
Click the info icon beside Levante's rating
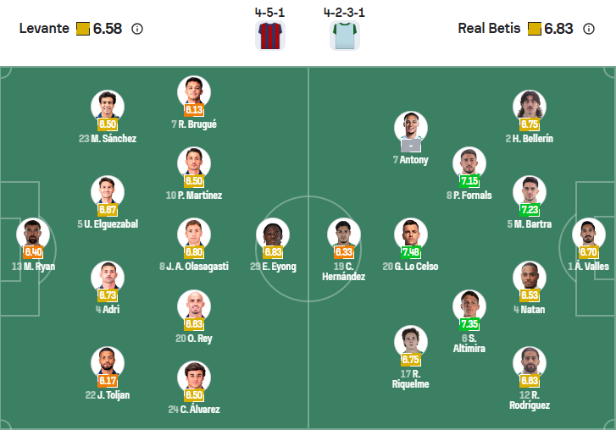coord(137,29)
